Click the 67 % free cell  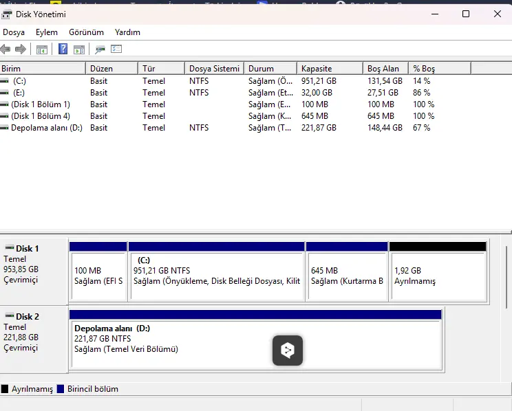pos(422,128)
